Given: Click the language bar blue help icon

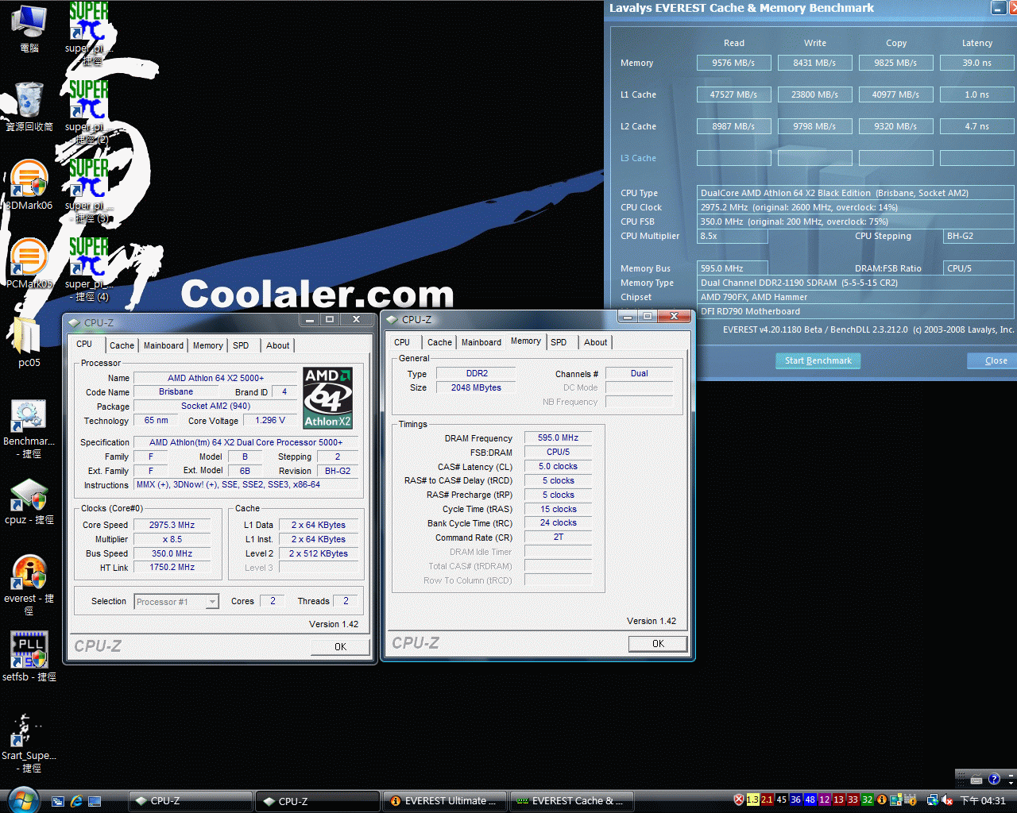Looking at the screenshot, I should [x=993, y=779].
